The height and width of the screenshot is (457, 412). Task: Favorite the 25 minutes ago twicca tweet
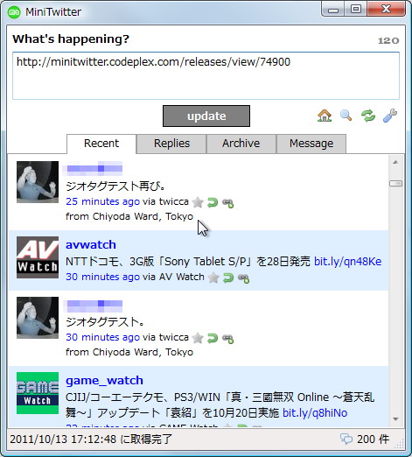tap(198, 202)
